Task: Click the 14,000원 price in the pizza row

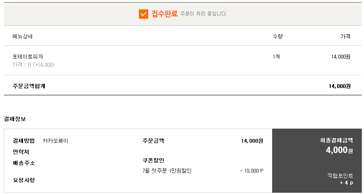Action: click(341, 57)
